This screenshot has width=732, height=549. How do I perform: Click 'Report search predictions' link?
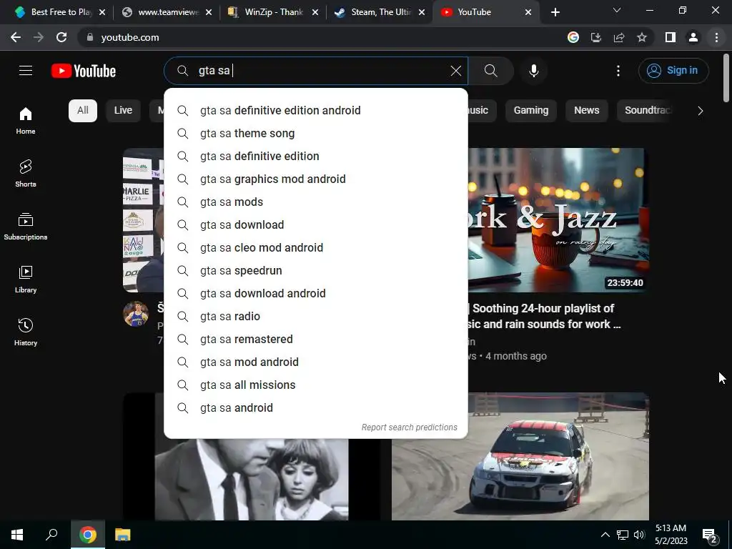[x=410, y=427]
